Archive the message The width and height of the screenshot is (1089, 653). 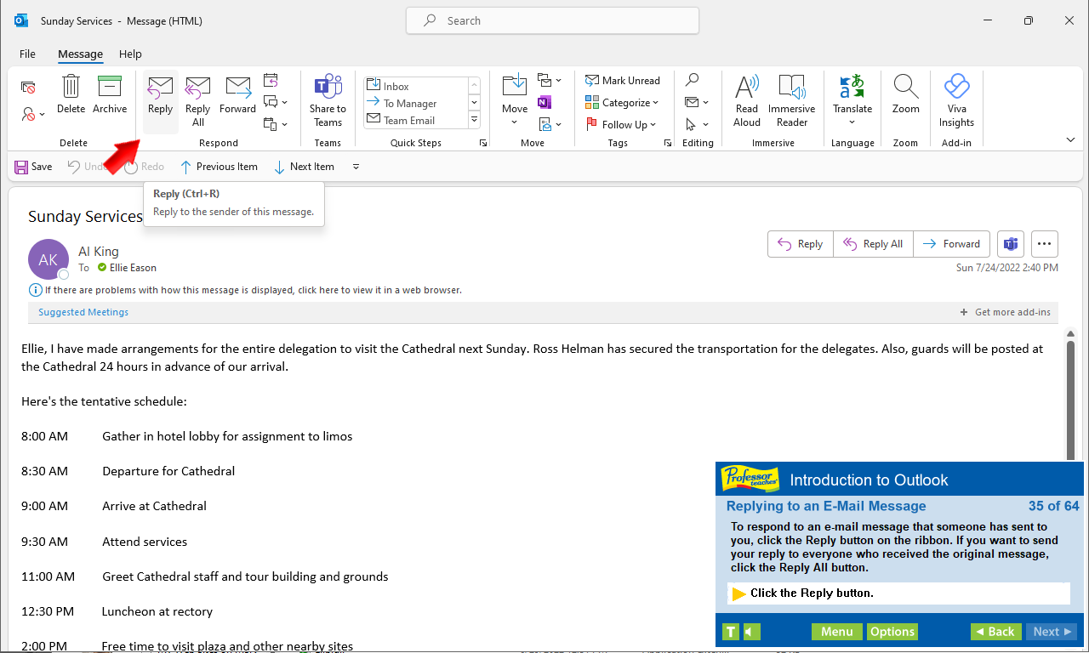pyautogui.click(x=110, y=94)
